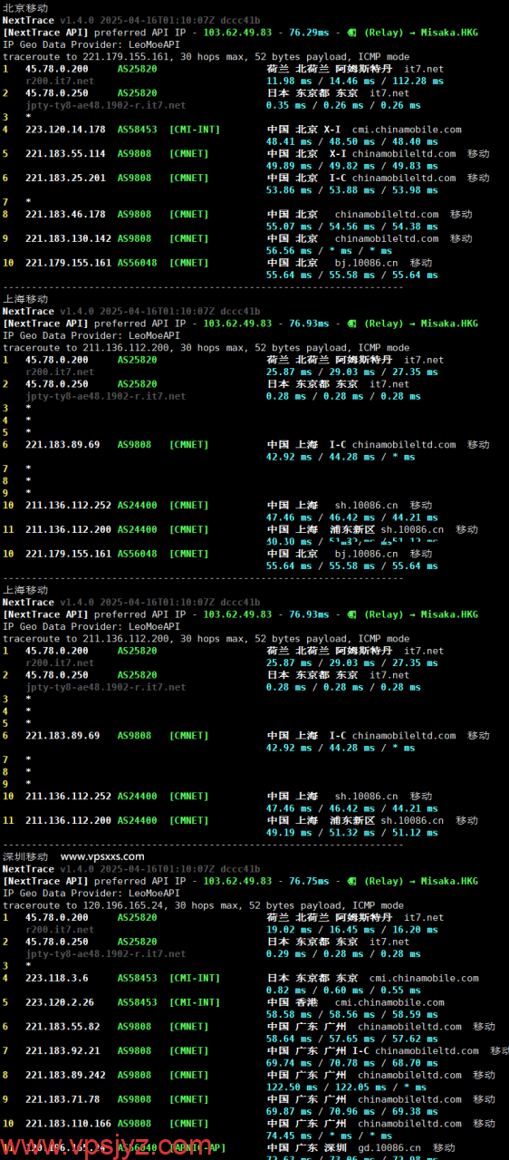Image resolution: width=509 pixels, height=1160 pixels.
Task: Click hop IP 221.183.110.166
Action: tap(68, 1124)
